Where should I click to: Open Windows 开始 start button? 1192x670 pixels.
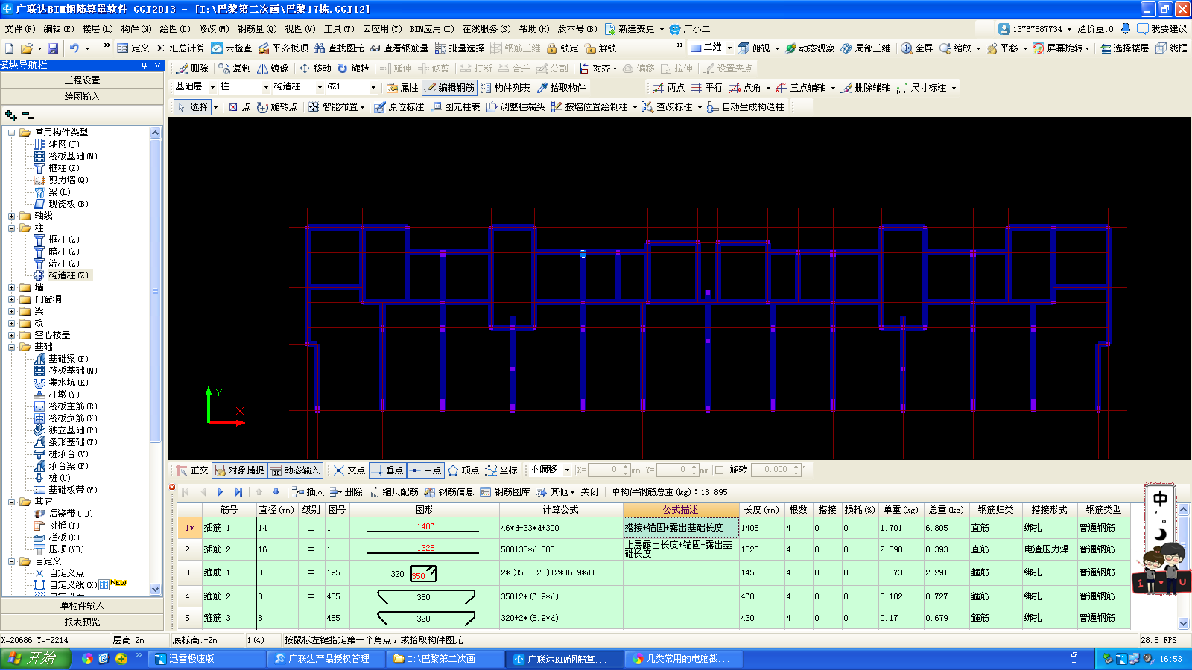[x=35, y=658]
